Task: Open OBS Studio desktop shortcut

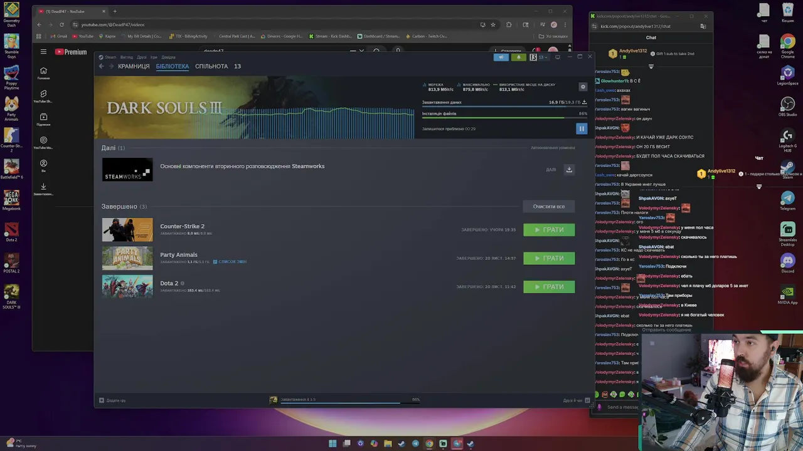Action: tap(787, 106)
